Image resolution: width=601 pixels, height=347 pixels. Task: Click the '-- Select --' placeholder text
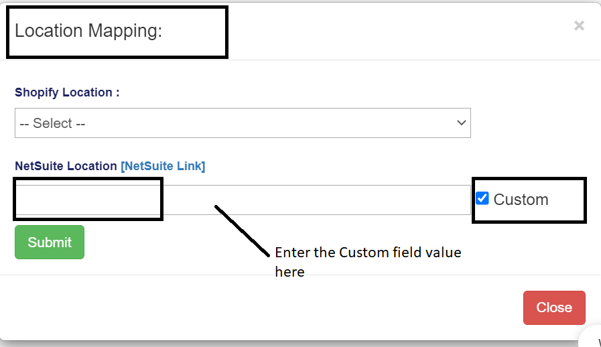pyautogui.click(x=53, y=124)
